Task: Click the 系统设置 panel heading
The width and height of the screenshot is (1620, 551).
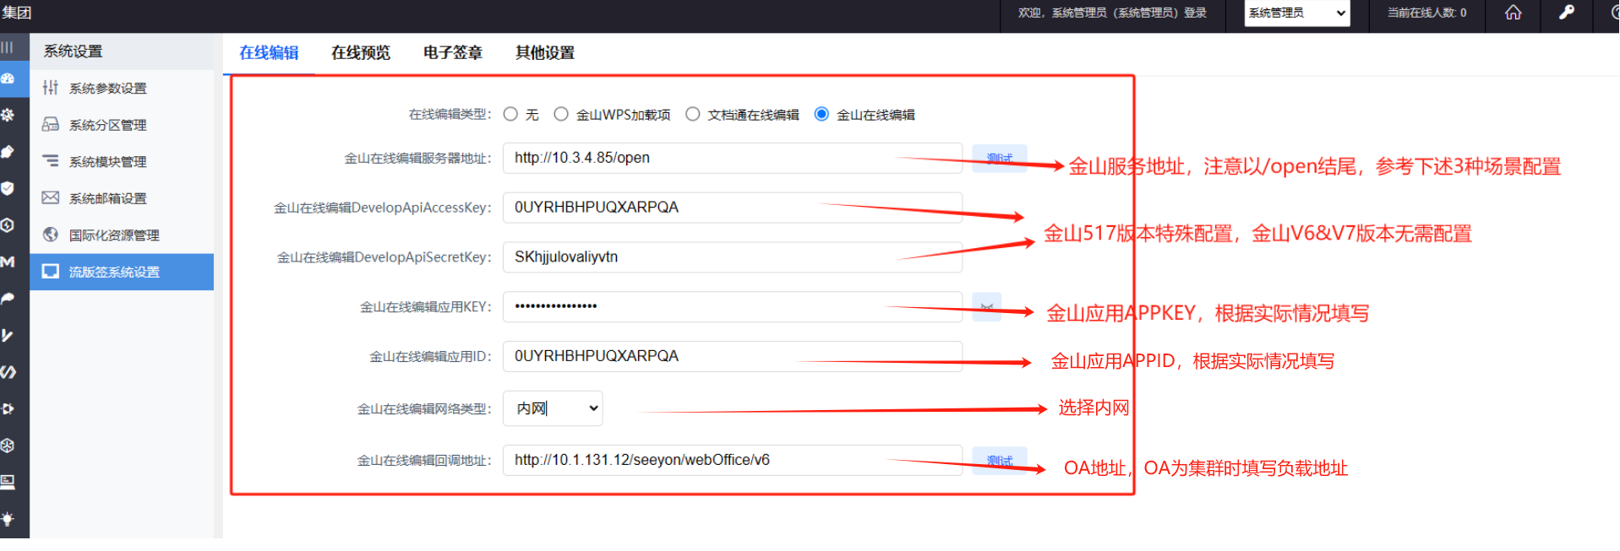Action: click(x=74, y=51)
